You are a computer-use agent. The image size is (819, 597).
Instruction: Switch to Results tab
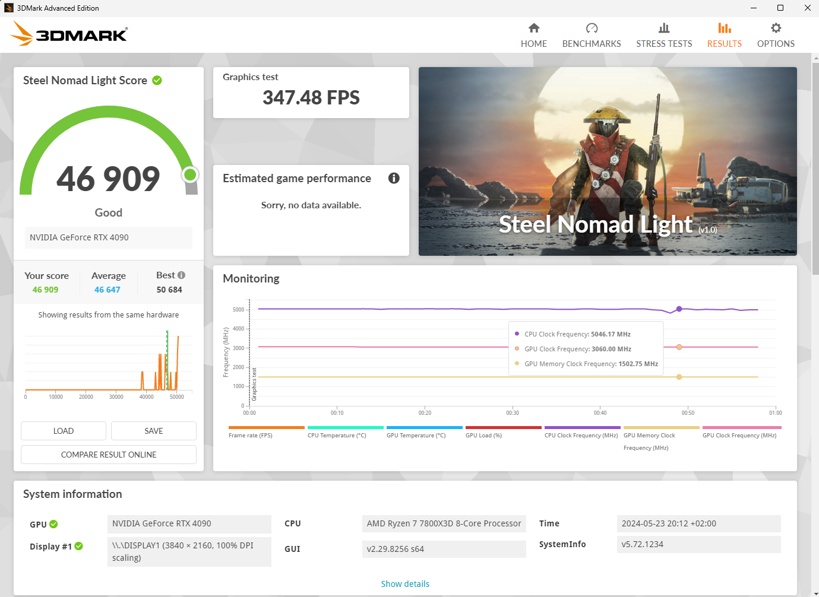(724, 36)
